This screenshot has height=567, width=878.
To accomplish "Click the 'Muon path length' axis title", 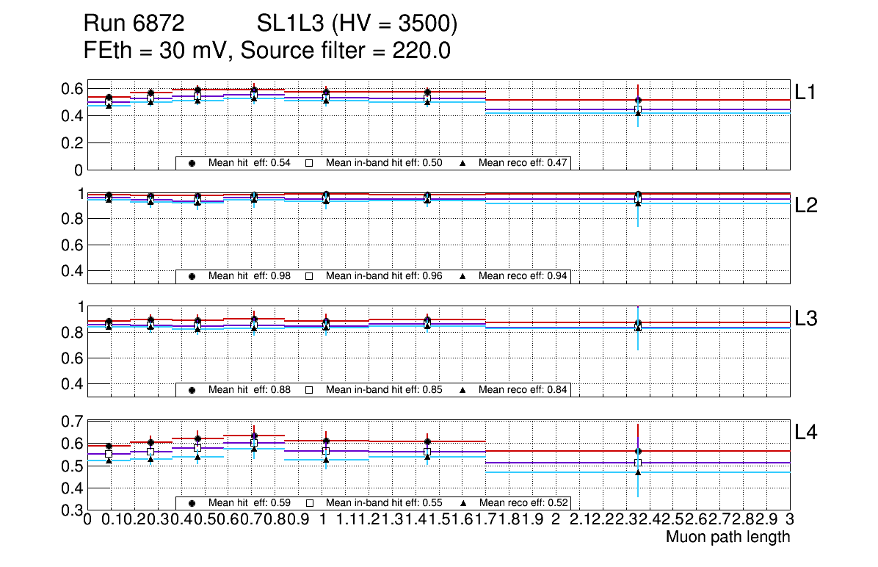I will [728, 537].
